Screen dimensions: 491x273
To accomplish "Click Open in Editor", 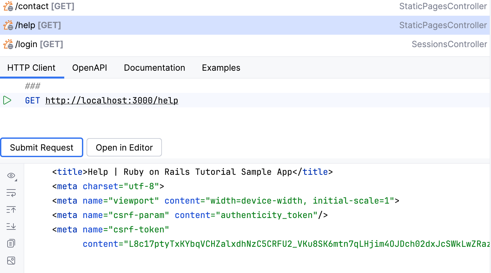I will point(124,147).
